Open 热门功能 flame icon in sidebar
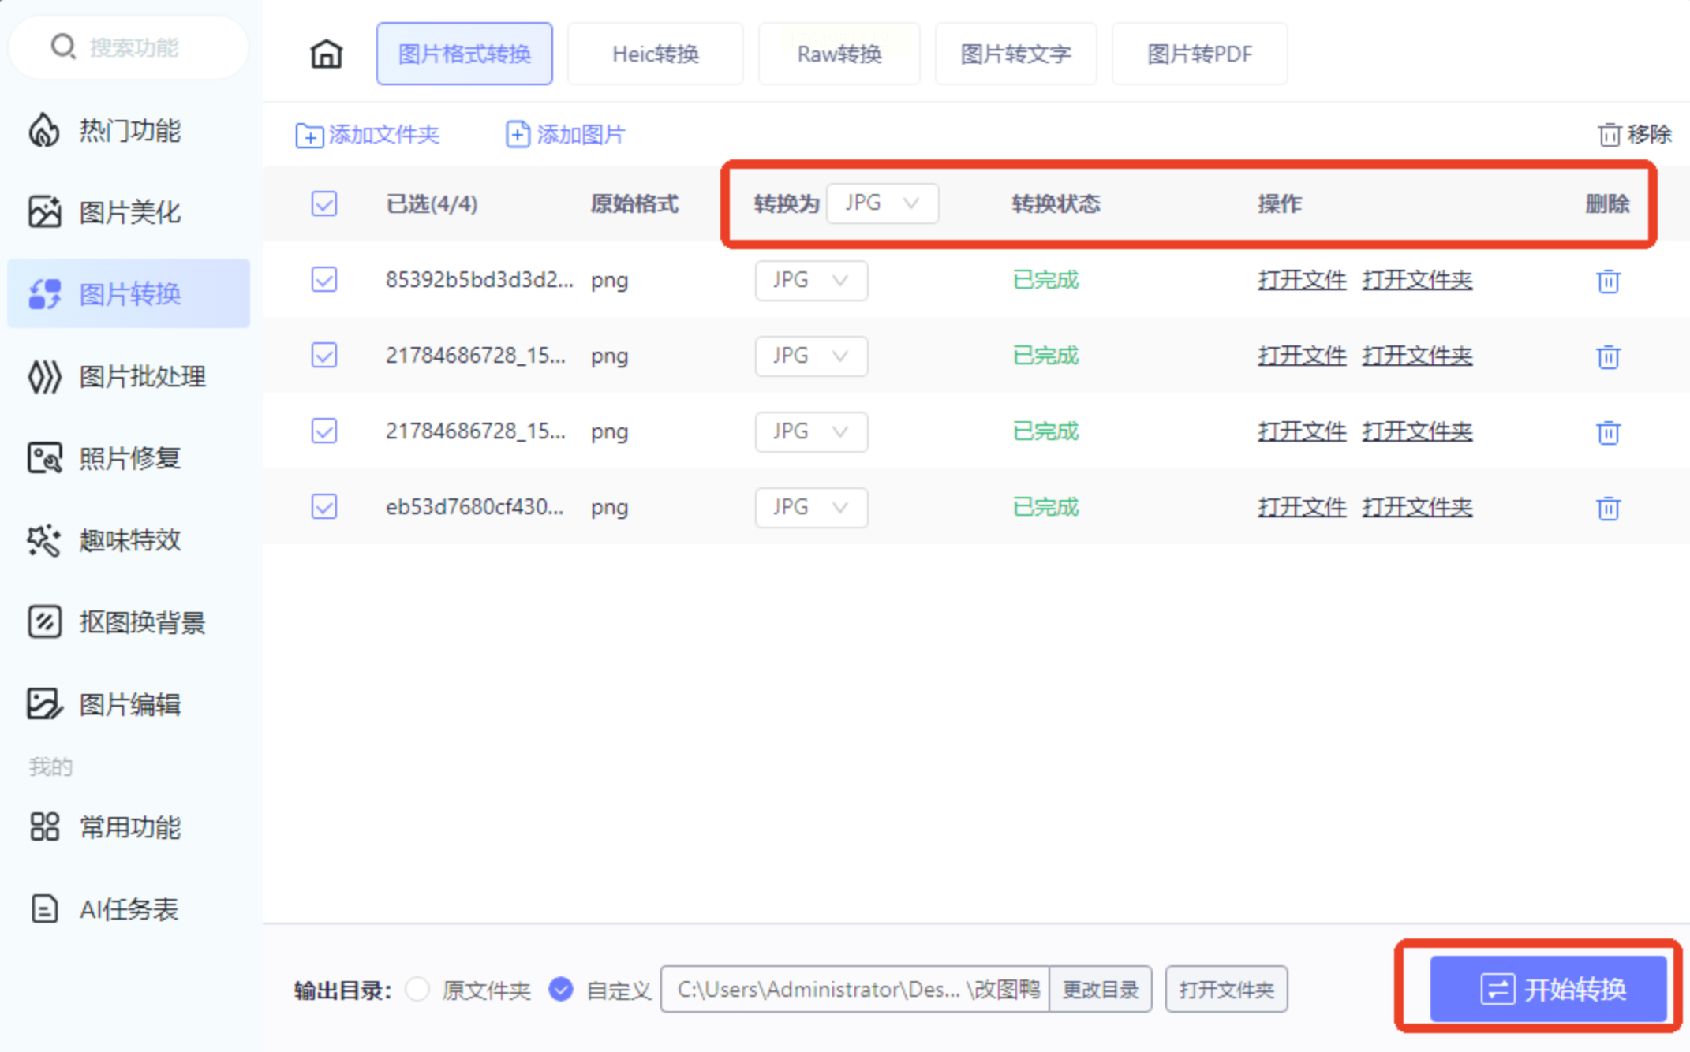This screenshot has height=1052, width=1690. [44, 130]
